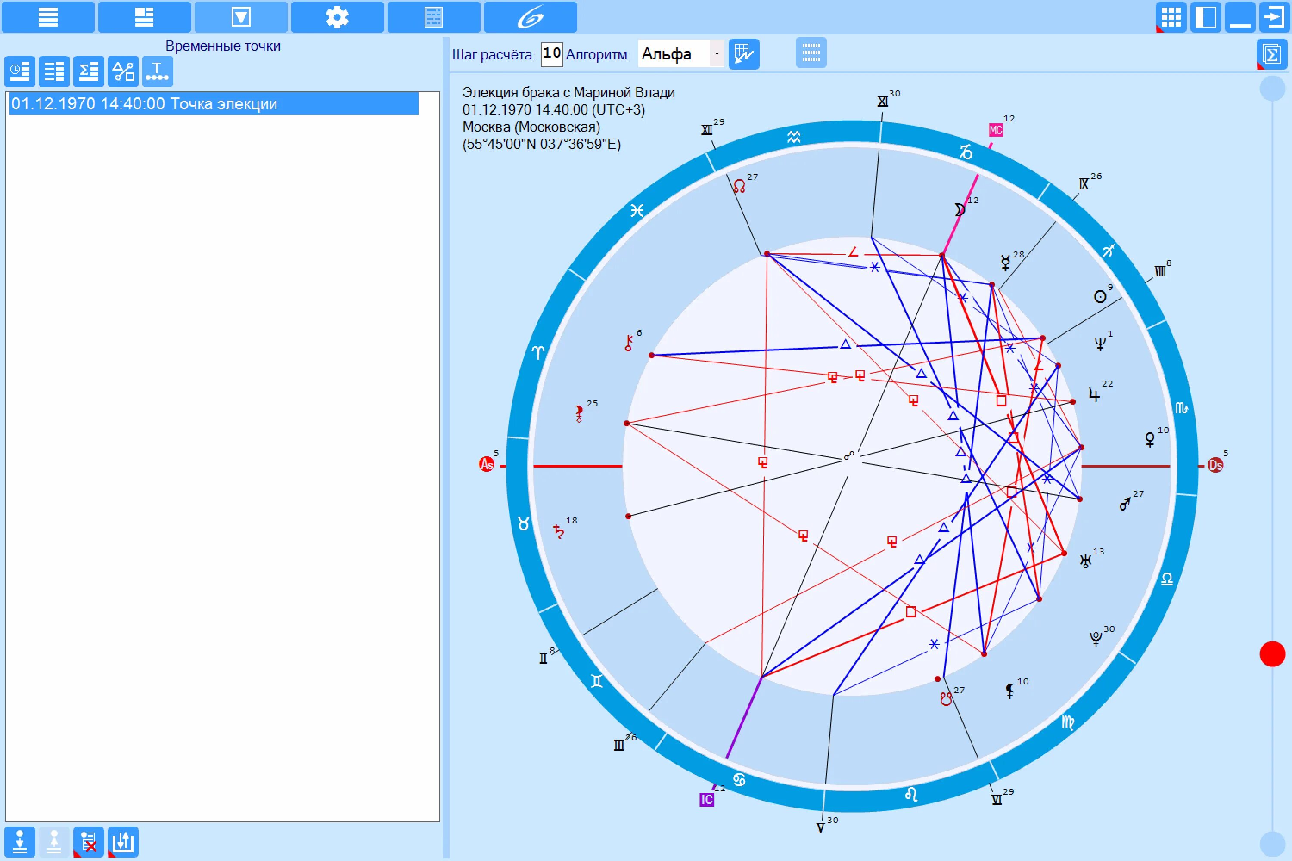Click the red circle slider handle

(1272, 654)
